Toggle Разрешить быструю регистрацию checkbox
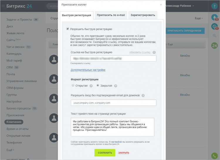 coord(68,29)
